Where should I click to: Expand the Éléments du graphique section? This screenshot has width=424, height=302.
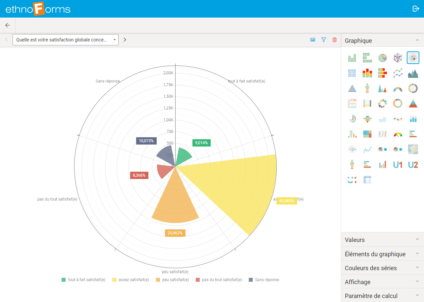pos(383,254)
